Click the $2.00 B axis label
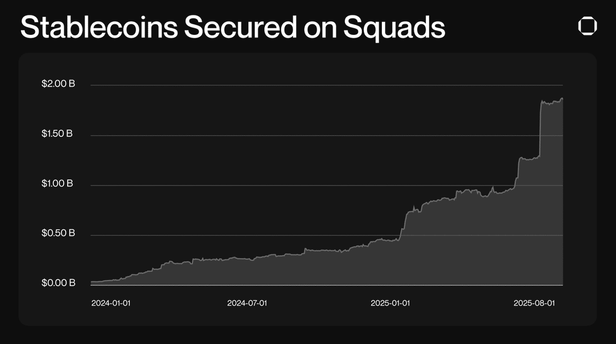 click(x=58, y=84)
